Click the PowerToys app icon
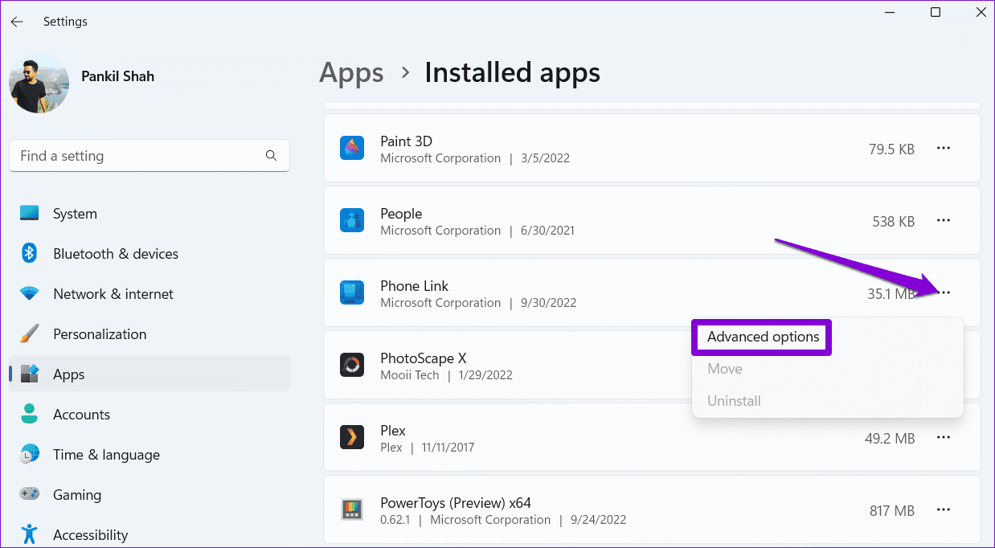 coord(352,509)
